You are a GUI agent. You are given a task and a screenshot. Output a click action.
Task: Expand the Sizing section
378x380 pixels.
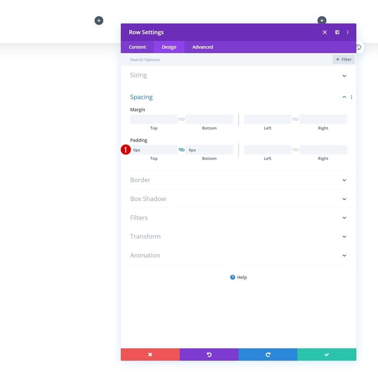point(238,75)
